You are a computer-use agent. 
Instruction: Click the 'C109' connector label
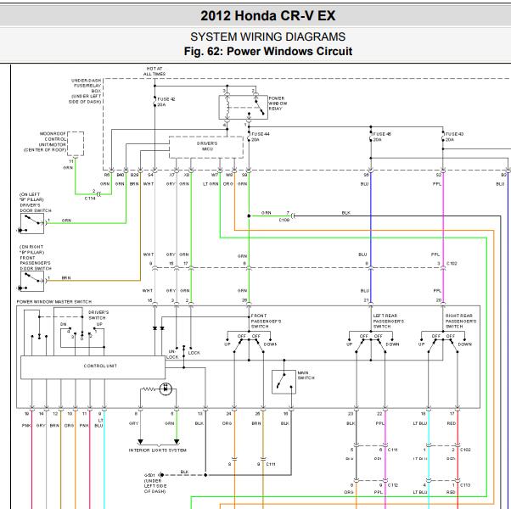click(x=284, y=221)
